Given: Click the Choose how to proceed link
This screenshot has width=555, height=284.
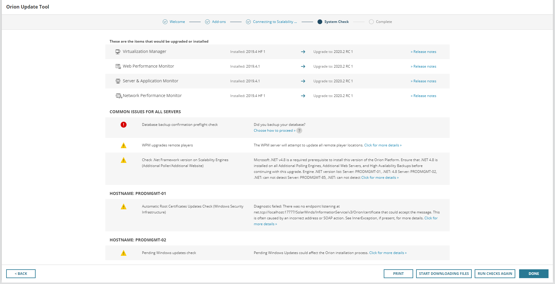Looking at the screenshot, I should (x=275, y=131).
